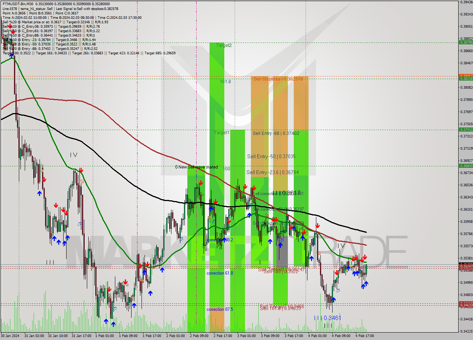The height and width of the screenshot is (340, 473).
Task: Click the '3 Feb 01:00' time label
Action: tap(246, 336)
